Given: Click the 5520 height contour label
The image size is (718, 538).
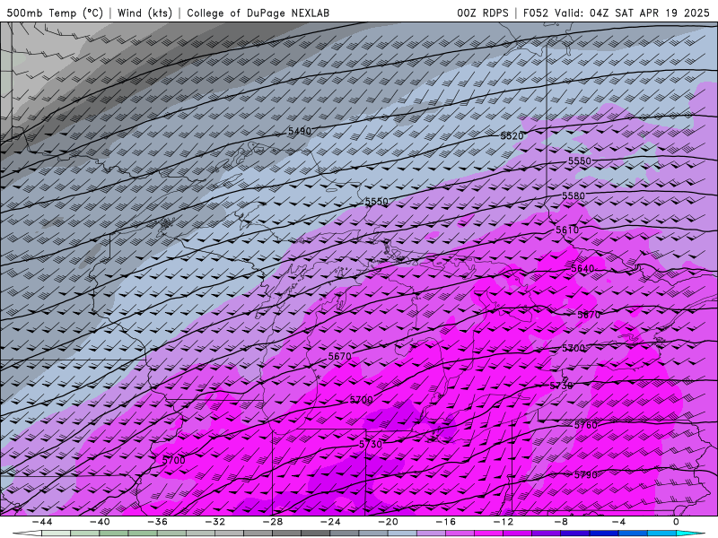Looking at the screenshot, I should [x=512, y=136].
